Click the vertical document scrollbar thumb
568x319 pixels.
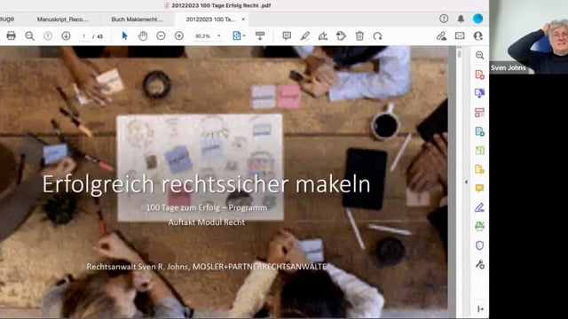click(460, 54)
